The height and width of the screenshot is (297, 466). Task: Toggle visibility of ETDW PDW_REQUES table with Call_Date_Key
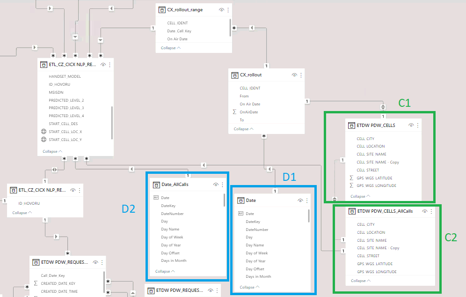point(95,262)
